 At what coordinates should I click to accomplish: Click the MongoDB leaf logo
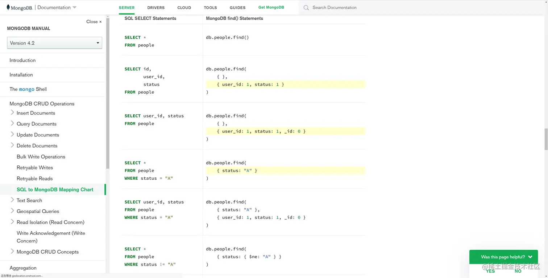click(x=8, y=7)
